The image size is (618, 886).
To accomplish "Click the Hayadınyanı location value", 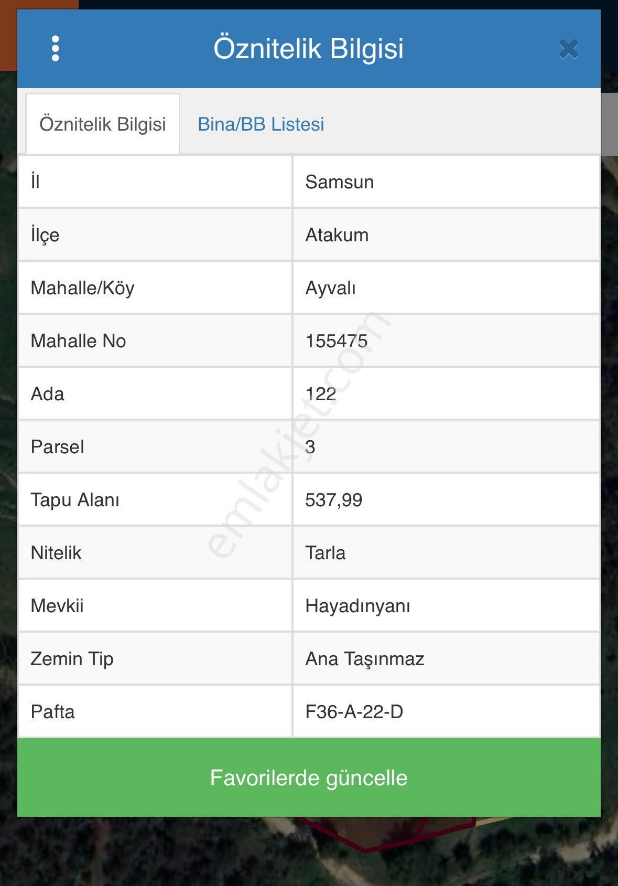I will 358,606.
